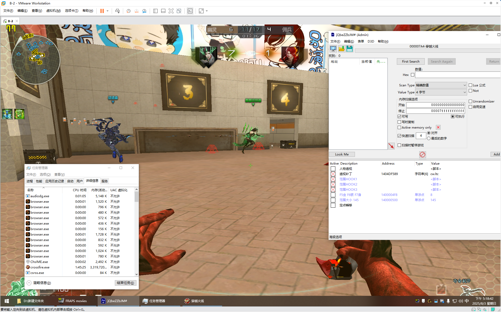
Task: Click the First Search button
Action: (411, 62)
